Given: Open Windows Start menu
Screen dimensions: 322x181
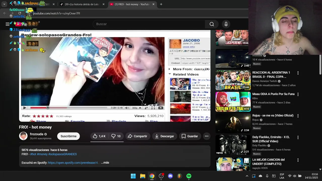Looking at the screenshot, I should [133, 176].
